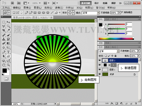Toggle Quick Mask mode
This screenshot has width=142, height=106.
click(6, 79)
